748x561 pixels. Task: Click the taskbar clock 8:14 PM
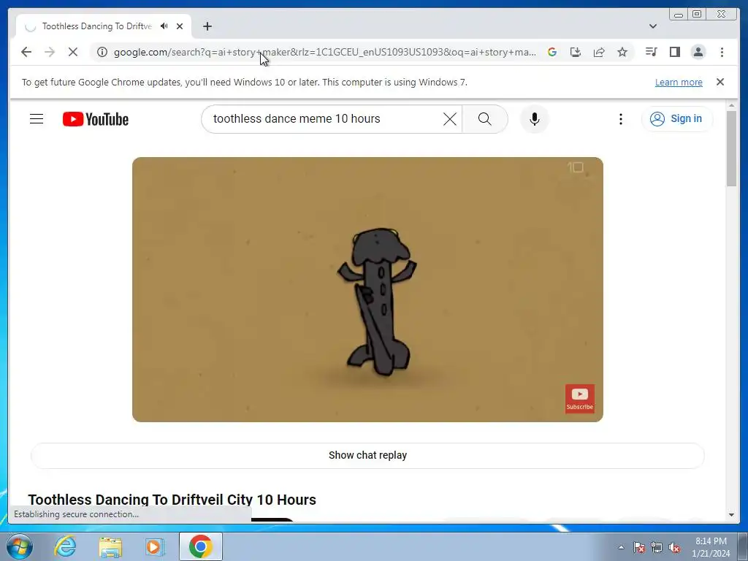711,547
